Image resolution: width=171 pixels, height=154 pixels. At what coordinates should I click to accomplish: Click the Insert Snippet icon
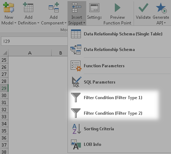click(x=77, y=7)
